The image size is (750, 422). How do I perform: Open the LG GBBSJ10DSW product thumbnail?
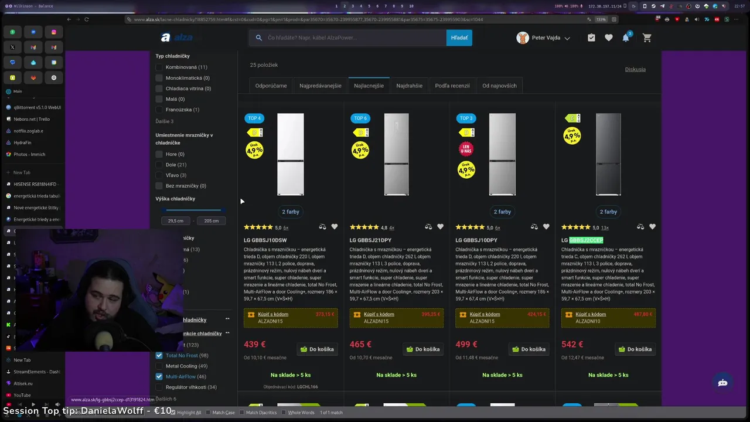[291, 155]
